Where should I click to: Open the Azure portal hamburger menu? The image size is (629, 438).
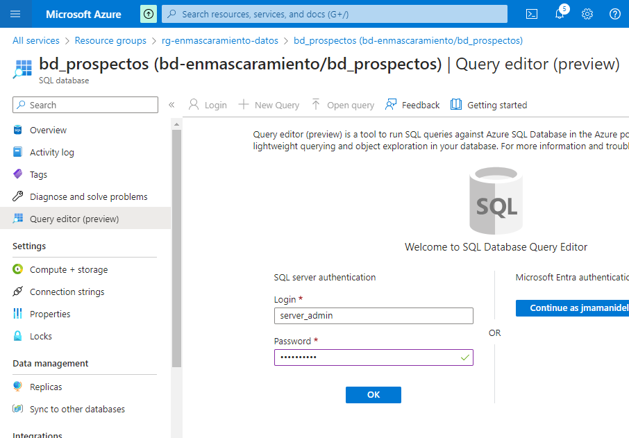pyautogui.click(x=15, y=14)
